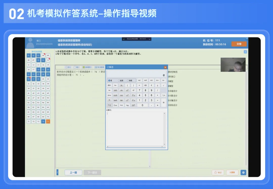Click the tanh function key
Image resolution: width=273 pixels, height=189 pixels.
point(115,100)
